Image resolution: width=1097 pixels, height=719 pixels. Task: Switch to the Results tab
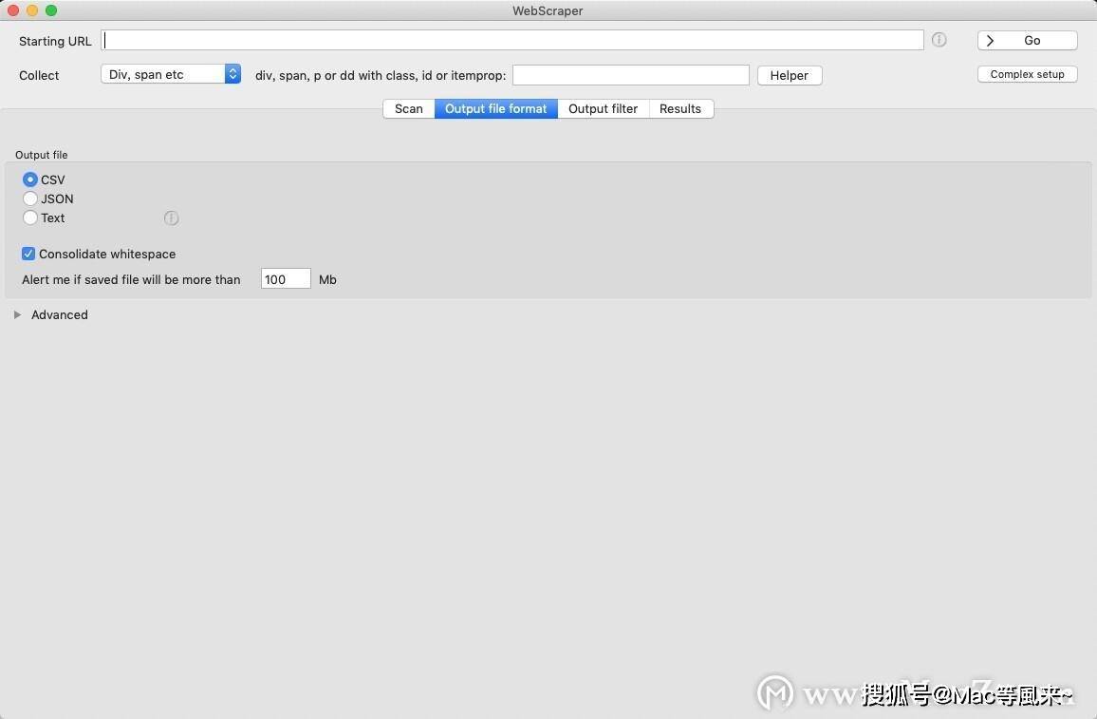[x=680, y=108]
